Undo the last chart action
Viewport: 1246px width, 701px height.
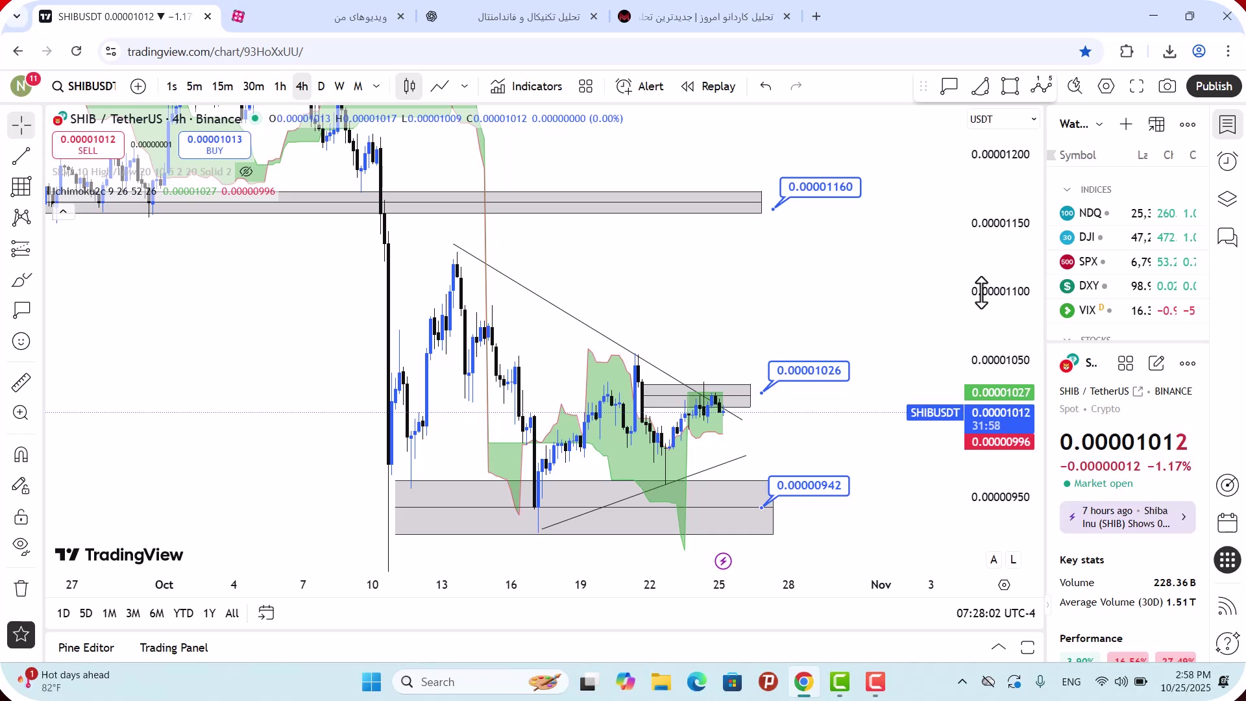point(766,86)
